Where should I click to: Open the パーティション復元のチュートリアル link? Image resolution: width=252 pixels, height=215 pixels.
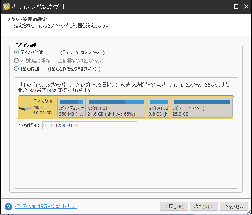click(x=45, y=206)
